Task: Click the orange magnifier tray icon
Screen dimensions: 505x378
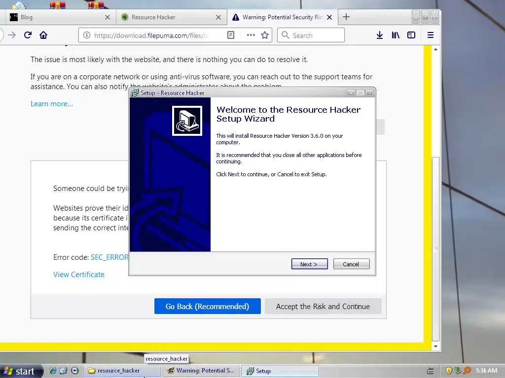Action: coord(467,371)
